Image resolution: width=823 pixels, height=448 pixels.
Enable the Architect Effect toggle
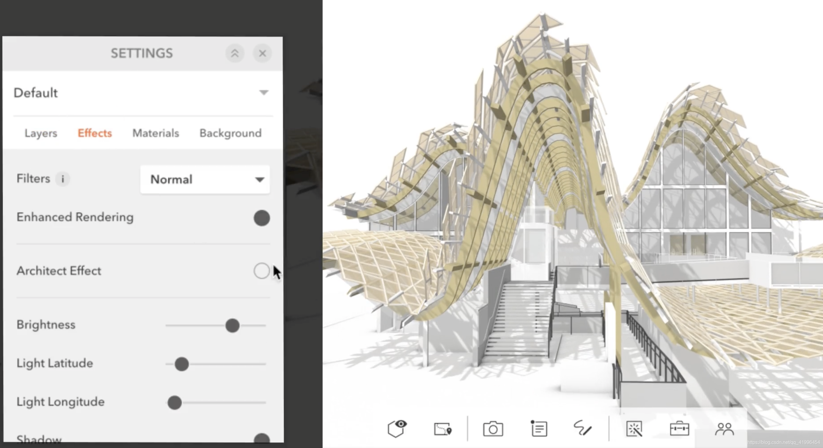coord(262,271)
